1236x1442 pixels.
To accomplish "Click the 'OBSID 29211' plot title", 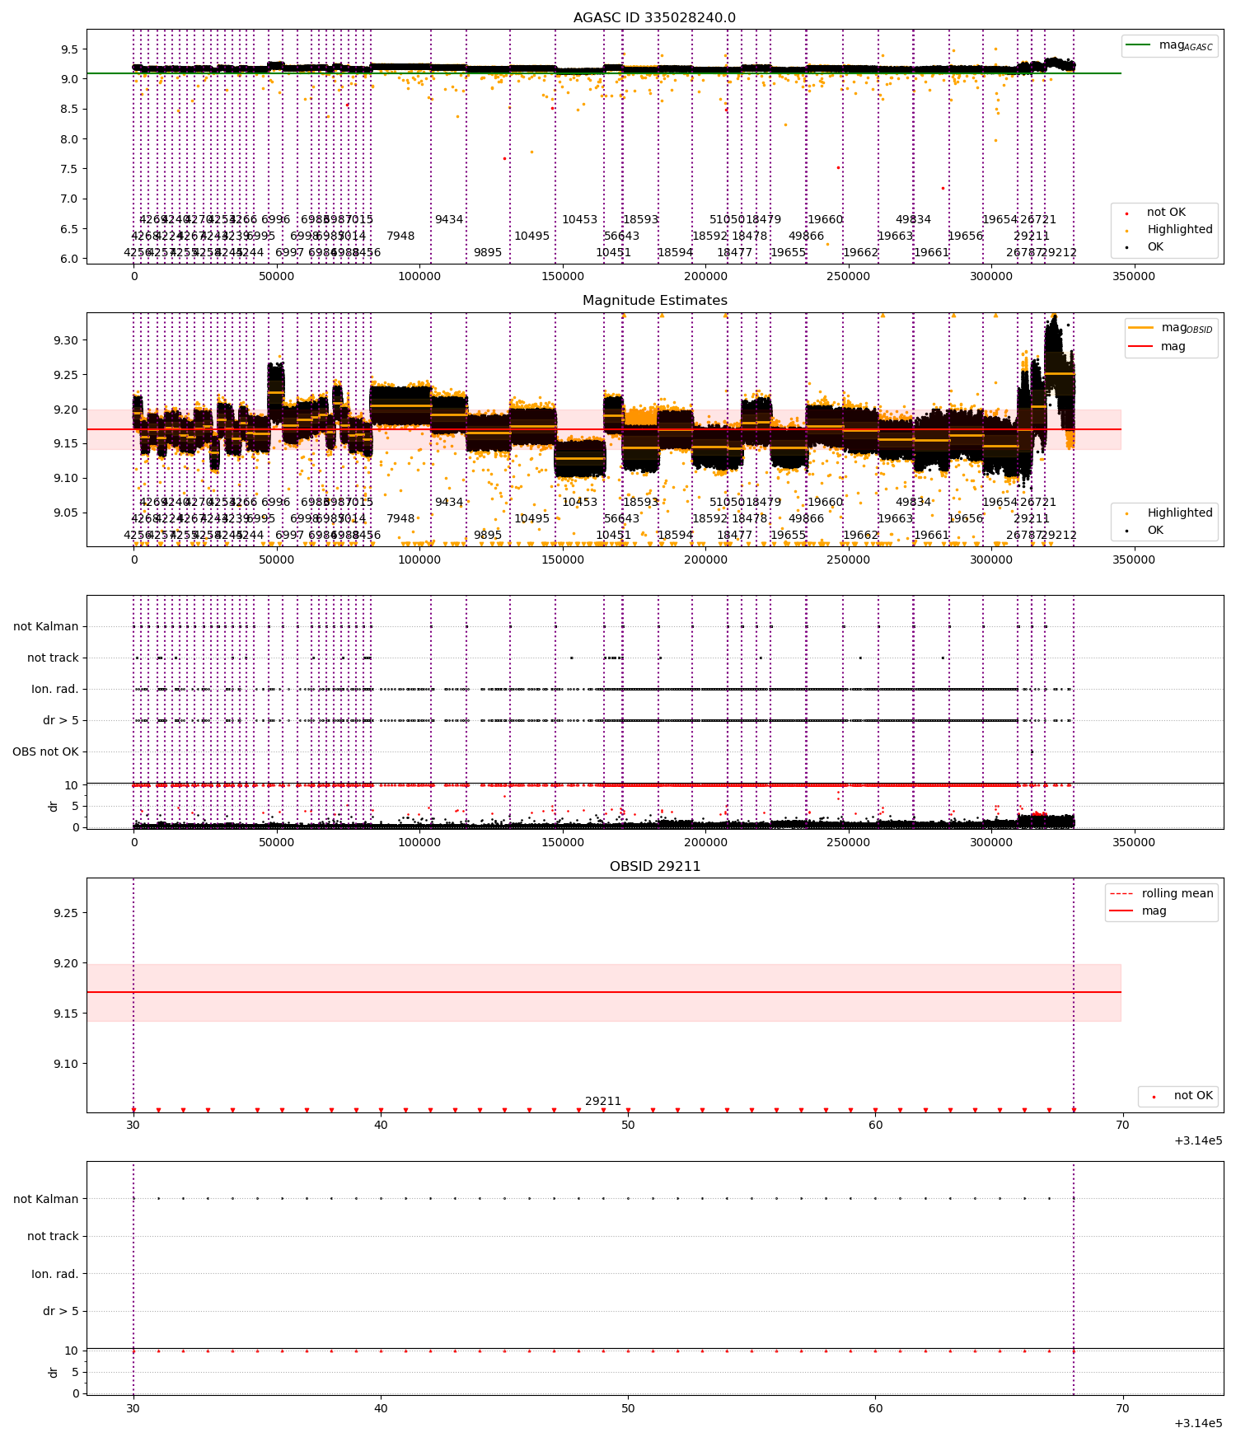I will pos(654,867).
